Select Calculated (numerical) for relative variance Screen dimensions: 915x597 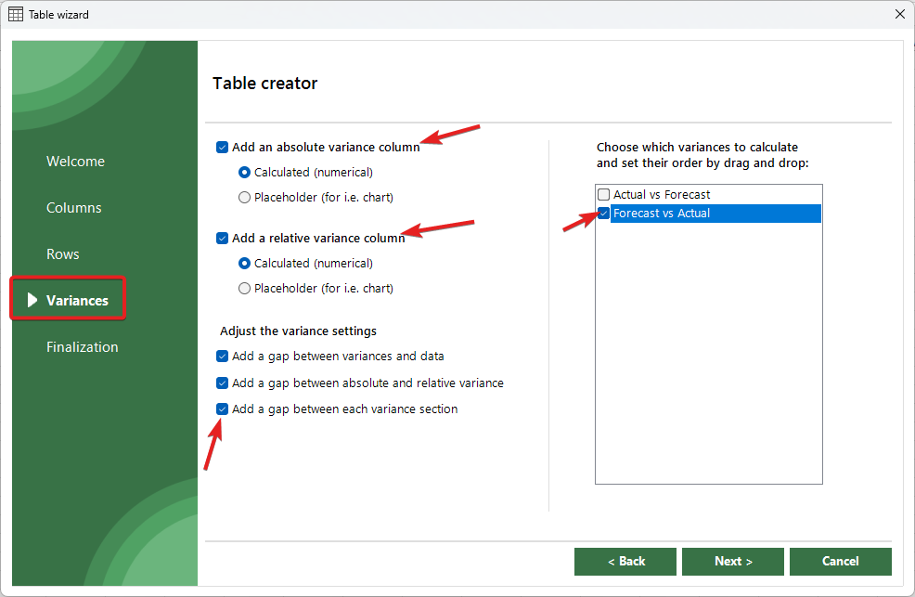(245, 263)
